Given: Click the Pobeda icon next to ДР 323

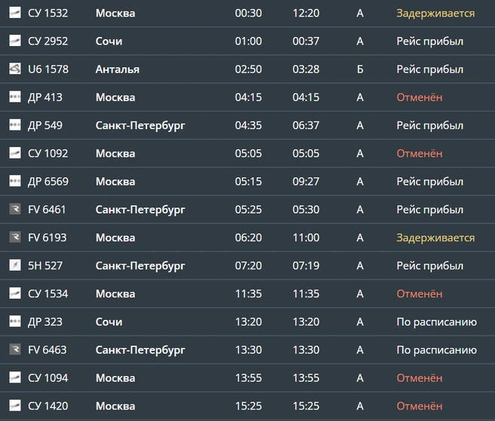Looking at the screenshot, I should 15,321.
